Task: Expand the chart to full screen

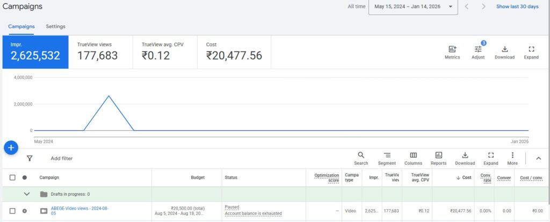Action: coord(531,52)
